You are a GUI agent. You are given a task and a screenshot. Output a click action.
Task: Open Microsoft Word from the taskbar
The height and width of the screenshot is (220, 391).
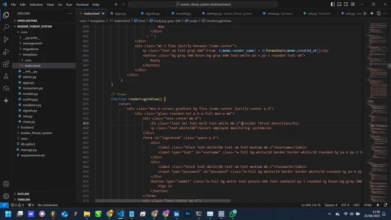click(30, 214)
